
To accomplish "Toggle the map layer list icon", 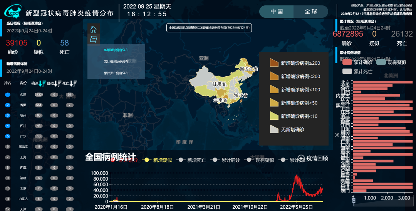I will pos(93,40).
